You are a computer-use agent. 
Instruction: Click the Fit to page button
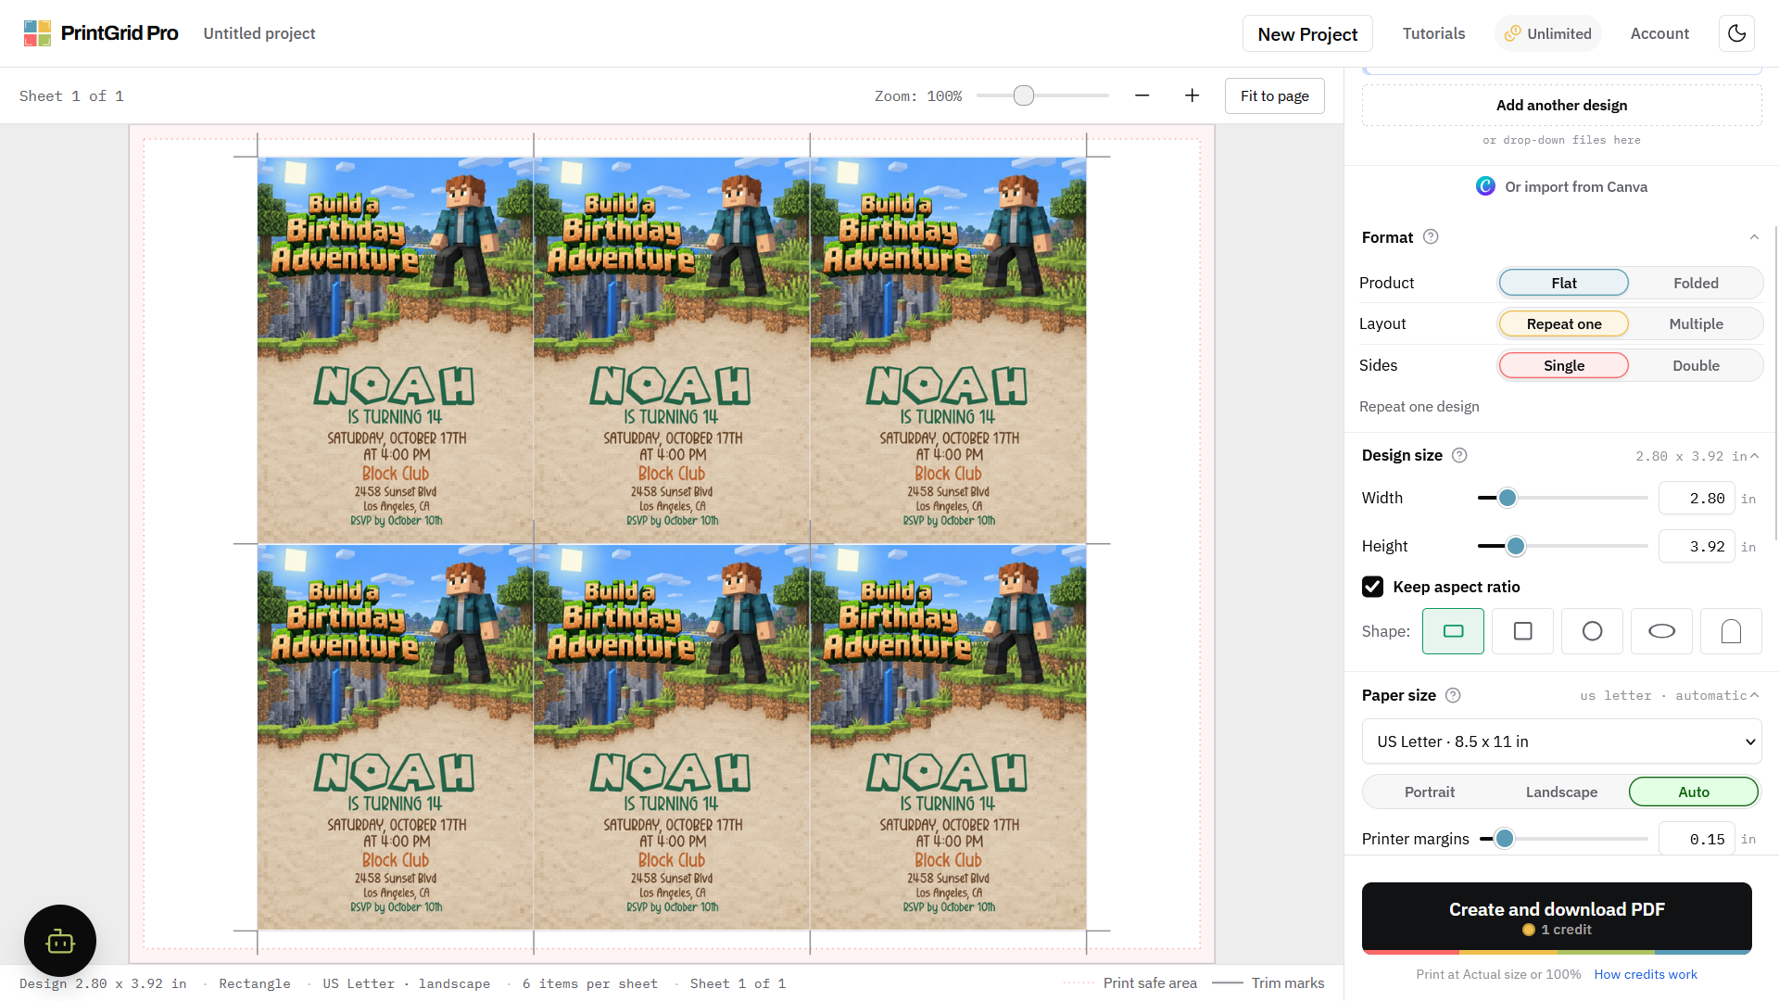(x=1274, y=95)
